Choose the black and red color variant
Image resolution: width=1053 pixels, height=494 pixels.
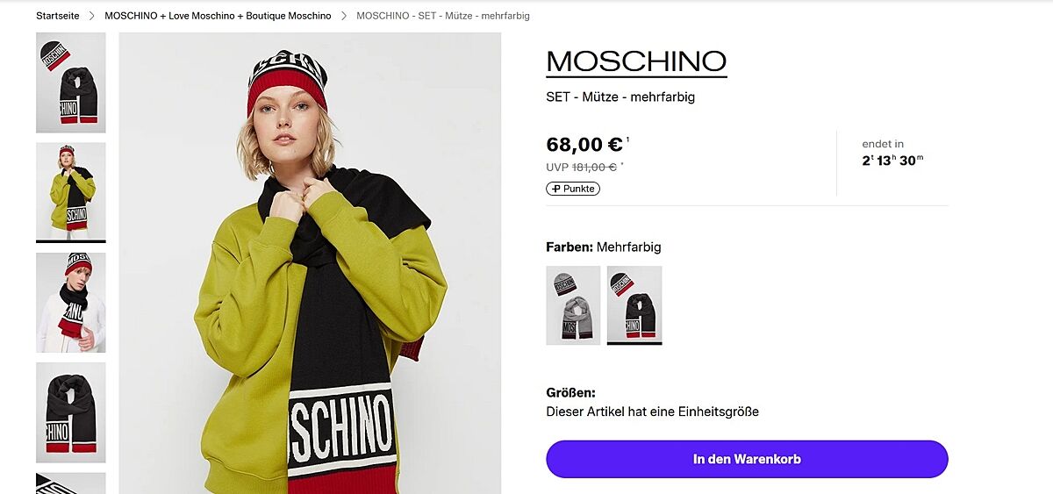[x=634, y=305]
